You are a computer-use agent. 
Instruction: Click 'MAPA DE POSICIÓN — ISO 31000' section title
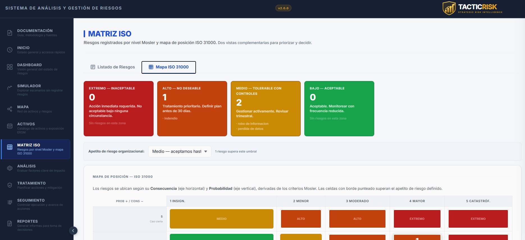coord(123,177)
